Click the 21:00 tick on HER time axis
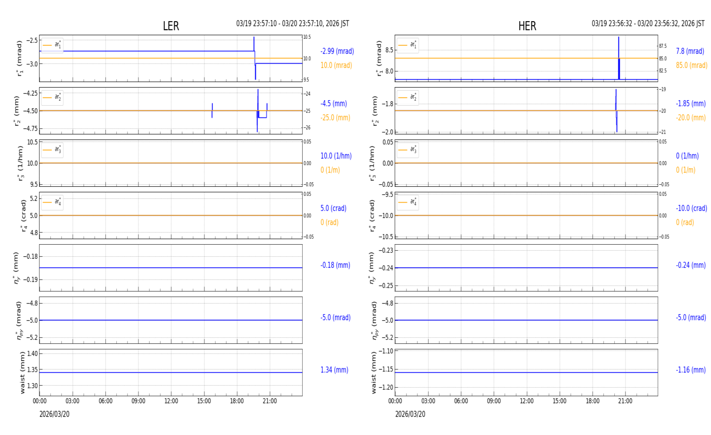 coord(625,401)
